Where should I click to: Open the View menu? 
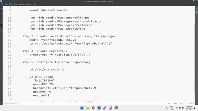(15, 4)
